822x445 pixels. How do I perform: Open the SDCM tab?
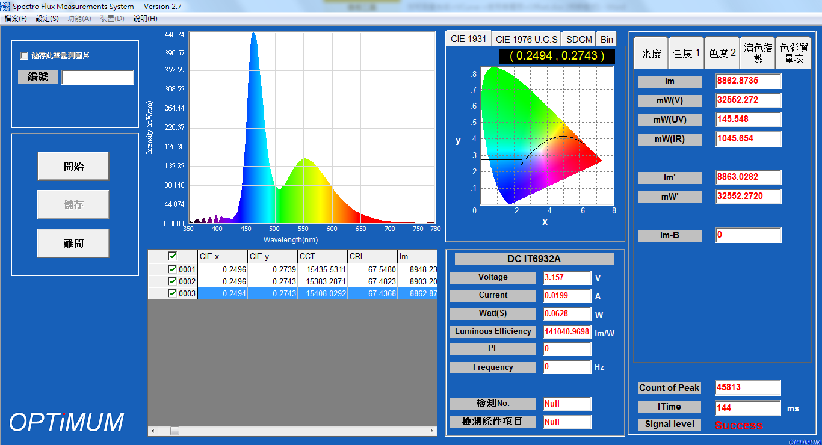[x=578, y=38]
